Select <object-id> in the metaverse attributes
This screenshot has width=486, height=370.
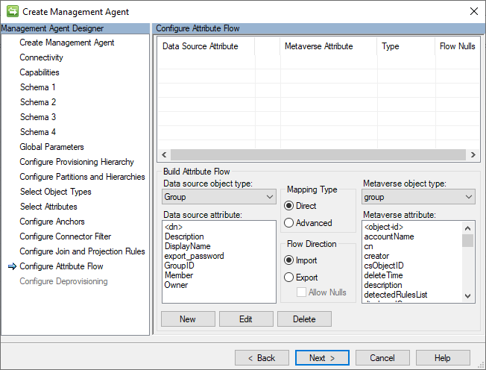pyautogui.click(x=384, y=227)
